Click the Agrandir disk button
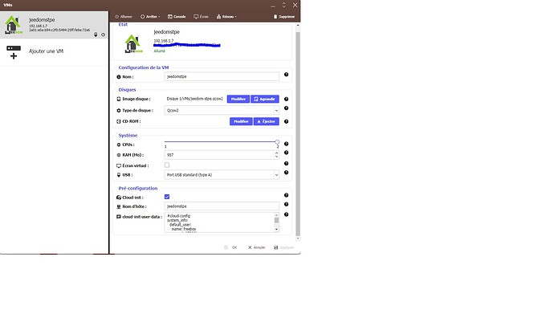 [x=265, y=99]
